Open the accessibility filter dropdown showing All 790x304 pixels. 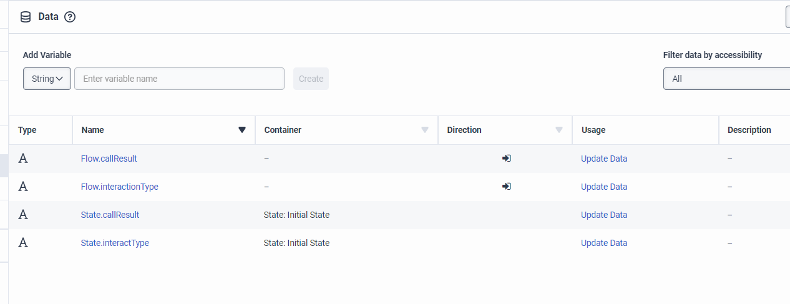tap(726, 79)
